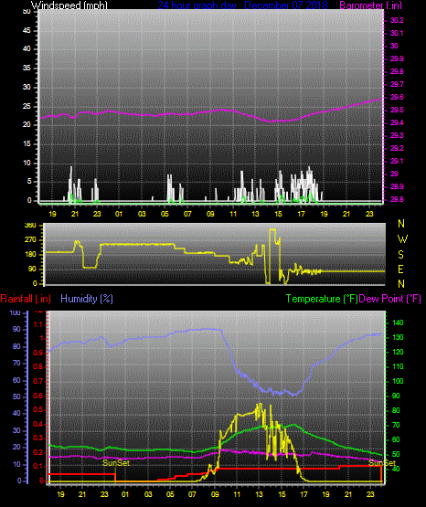Click temperature scale value 70
The image size is (426, 507).
(396, 425)
